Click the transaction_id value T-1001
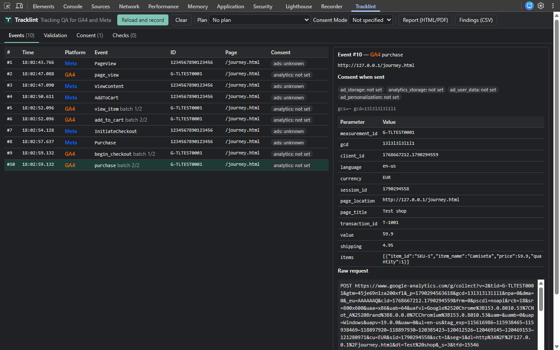560x350 pixels. click(x=391, y=223)
